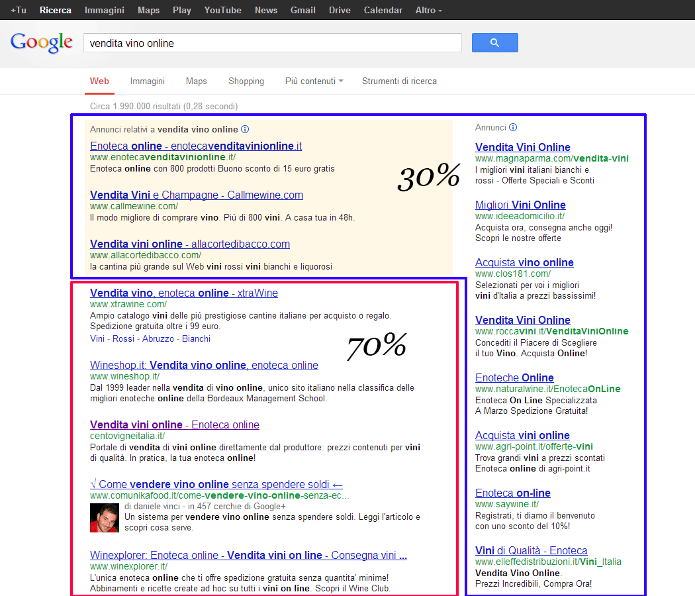695x596 pixels.
Task: Click the green URL www.naturalwine.it/EnotecaOnLine
Action: 548,389
